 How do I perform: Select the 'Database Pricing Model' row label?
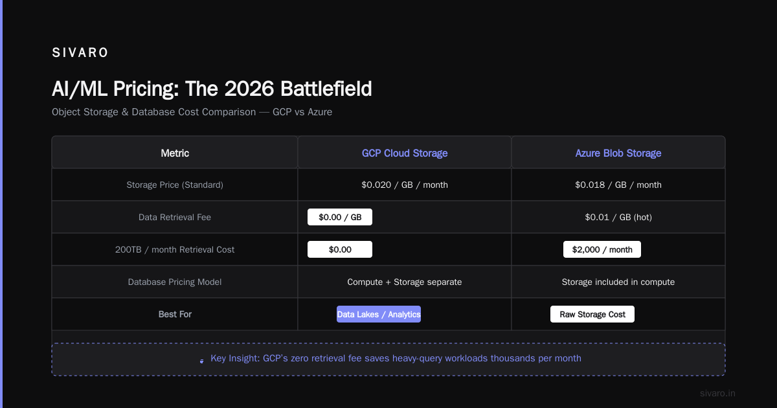coord(175,282)
